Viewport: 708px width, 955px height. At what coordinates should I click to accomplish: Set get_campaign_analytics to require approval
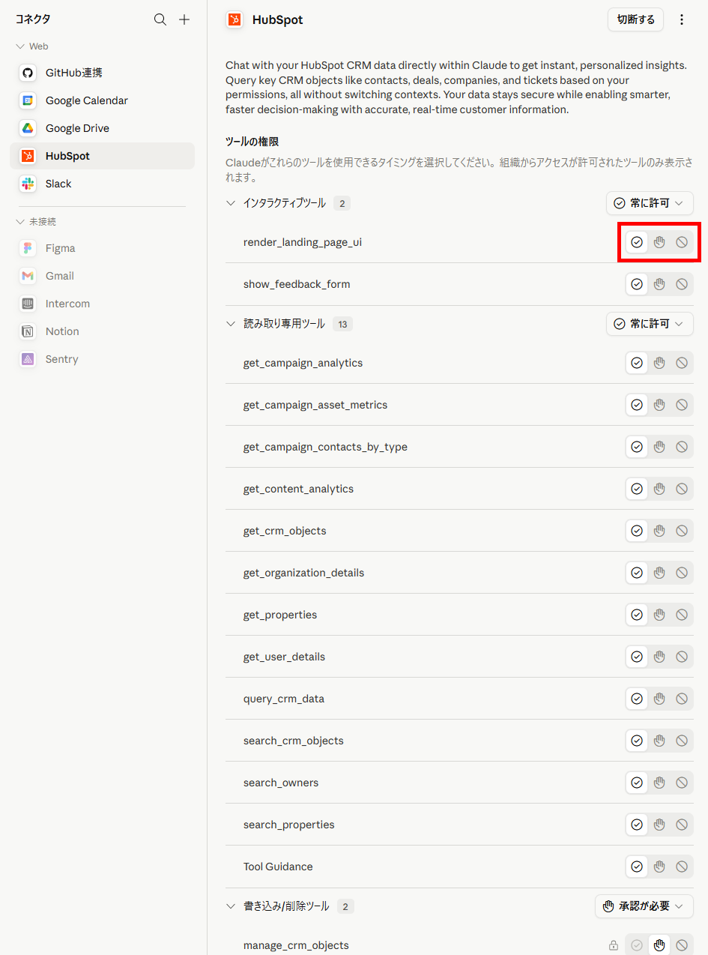point(659,363)
